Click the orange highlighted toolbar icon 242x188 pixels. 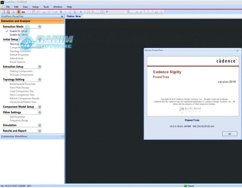(x=19, y=12)
